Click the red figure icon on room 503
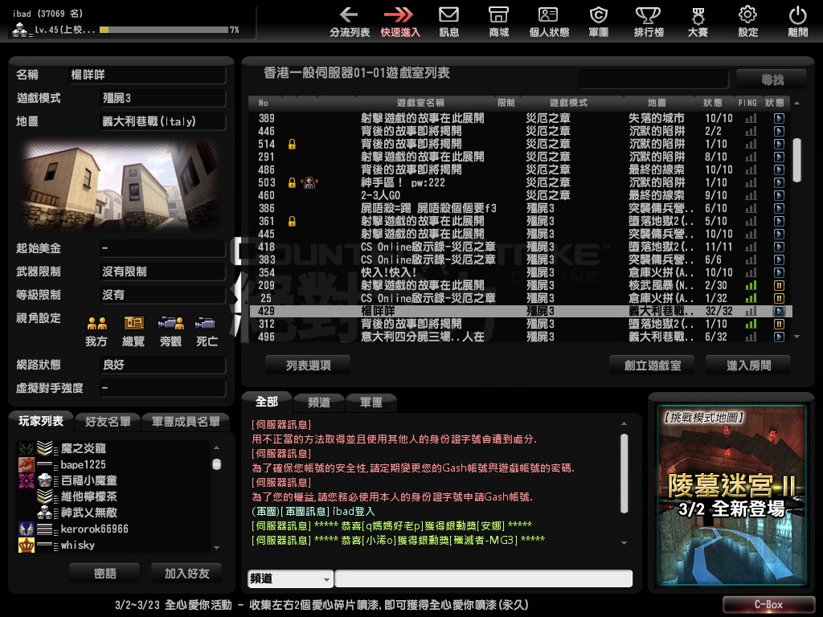This screenshot has width=823, height=617. click(x=309, y=182)
